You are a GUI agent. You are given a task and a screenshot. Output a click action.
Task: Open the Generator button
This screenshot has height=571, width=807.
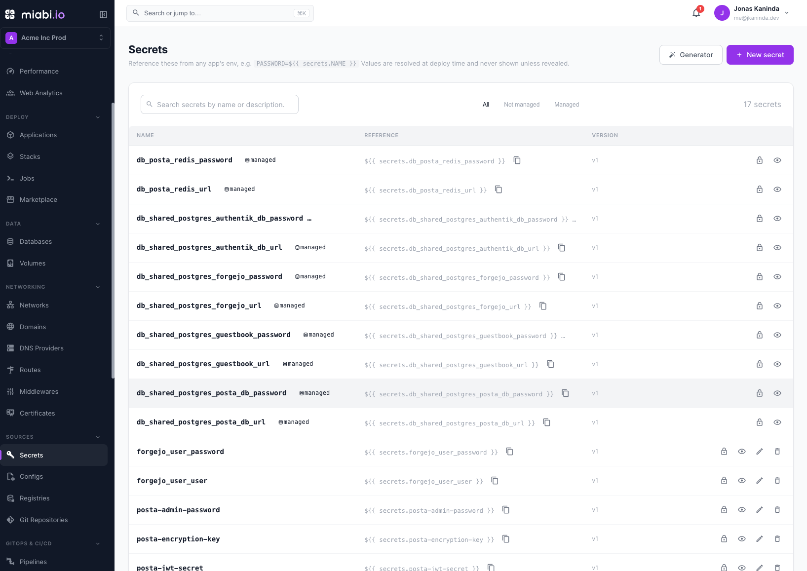[691, 55]
